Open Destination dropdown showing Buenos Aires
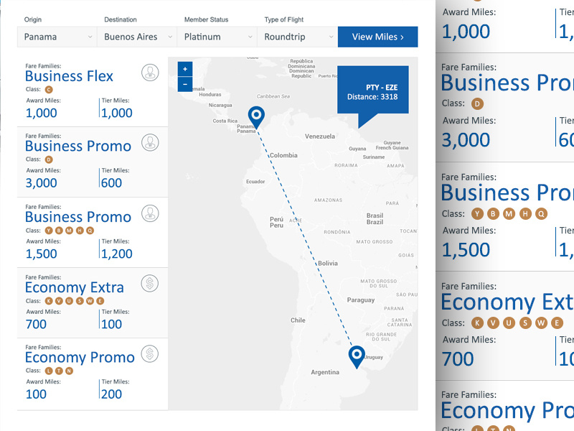Screen dimensions: 574x431 click(137, 37)
